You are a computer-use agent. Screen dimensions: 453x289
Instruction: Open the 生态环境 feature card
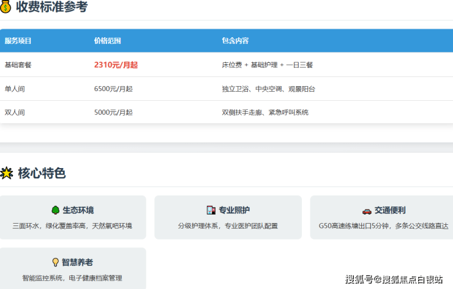(x=72, y=218)
